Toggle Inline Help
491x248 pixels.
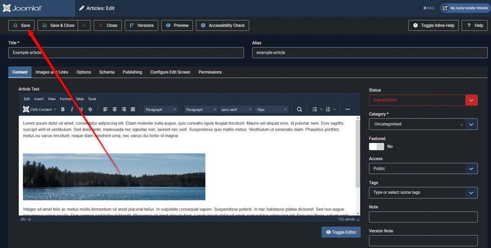pyautogui.click(x=434, y=26)
